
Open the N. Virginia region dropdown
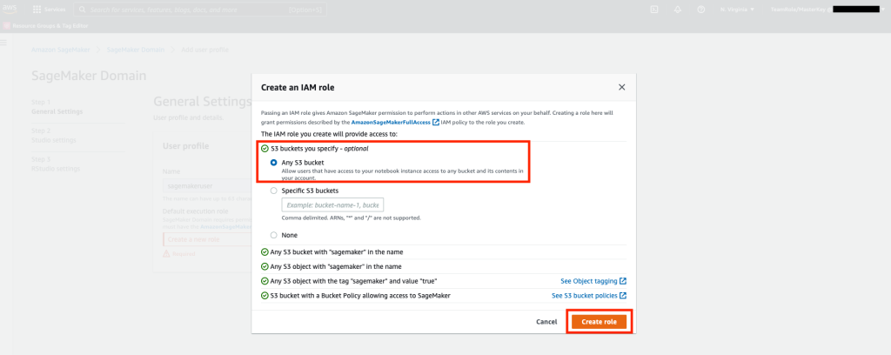[737, 10]
